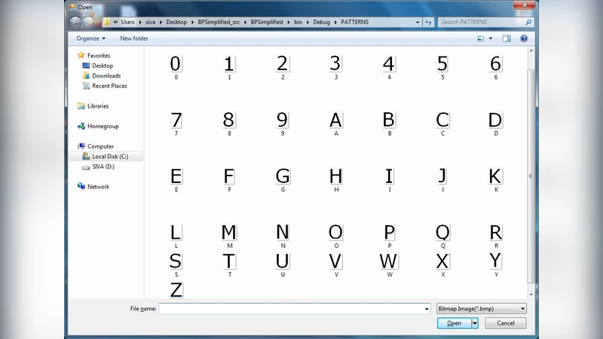Image resolution: width=603 pixels, height=339 pixels.
Task: Click the blue help icon
Action: pos(523,38)
